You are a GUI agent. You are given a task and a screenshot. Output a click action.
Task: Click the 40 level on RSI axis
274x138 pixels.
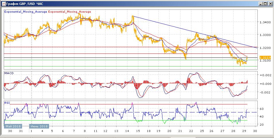261,116
